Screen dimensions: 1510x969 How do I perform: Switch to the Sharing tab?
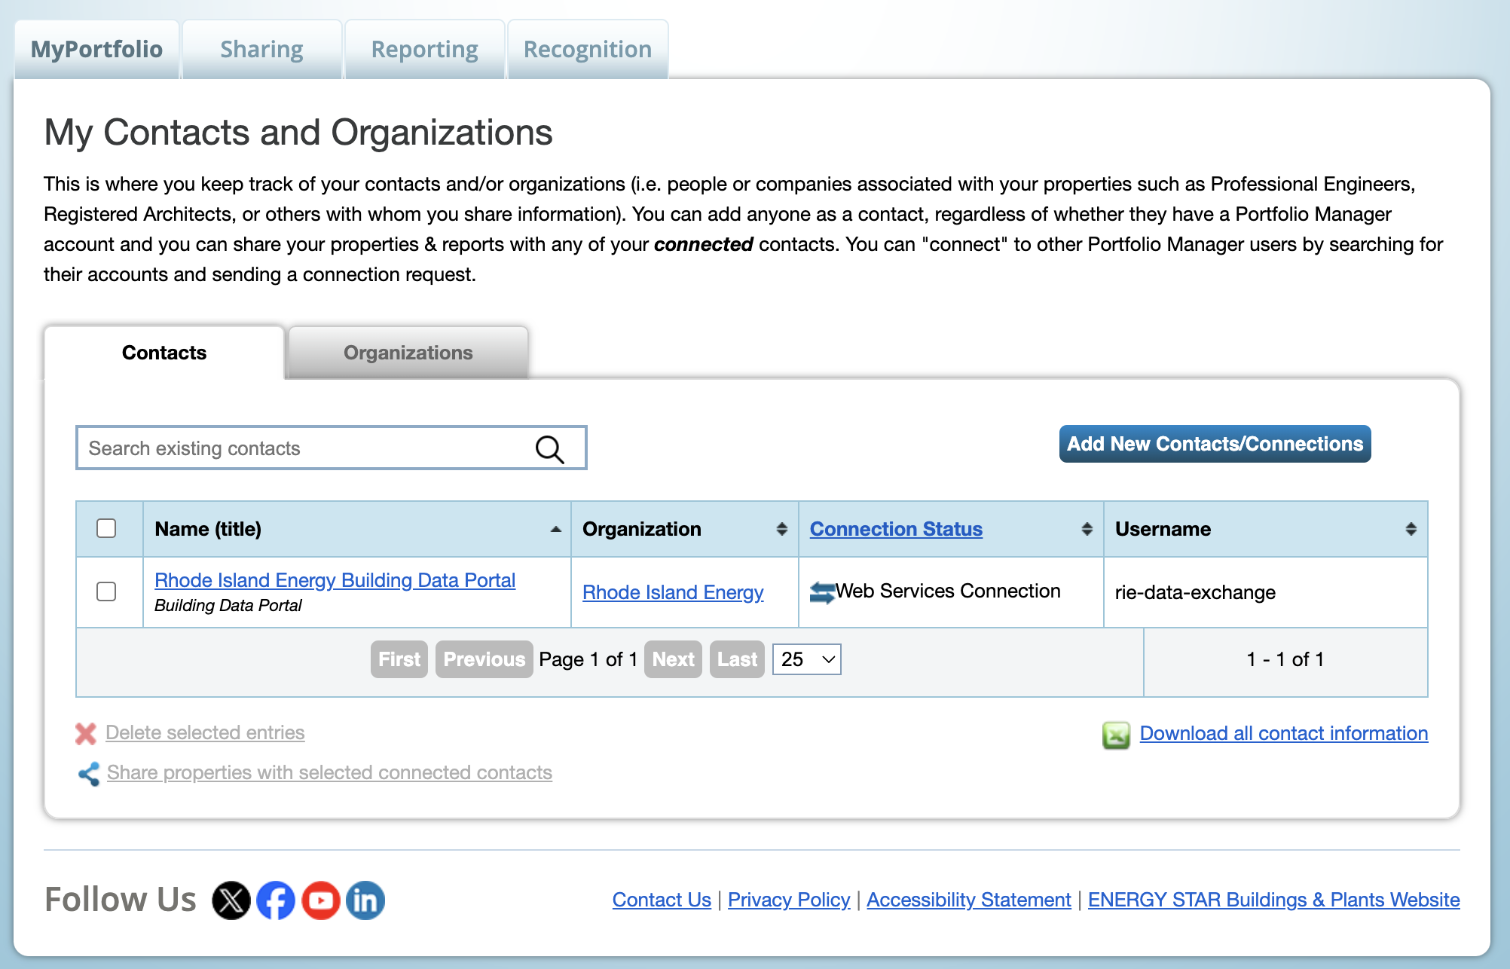click(261, 49)
